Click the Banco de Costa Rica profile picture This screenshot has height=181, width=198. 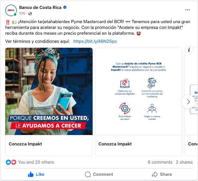click(x=11, y=10)
